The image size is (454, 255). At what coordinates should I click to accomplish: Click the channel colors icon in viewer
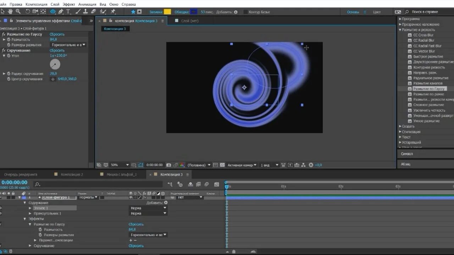pos(182,165)
